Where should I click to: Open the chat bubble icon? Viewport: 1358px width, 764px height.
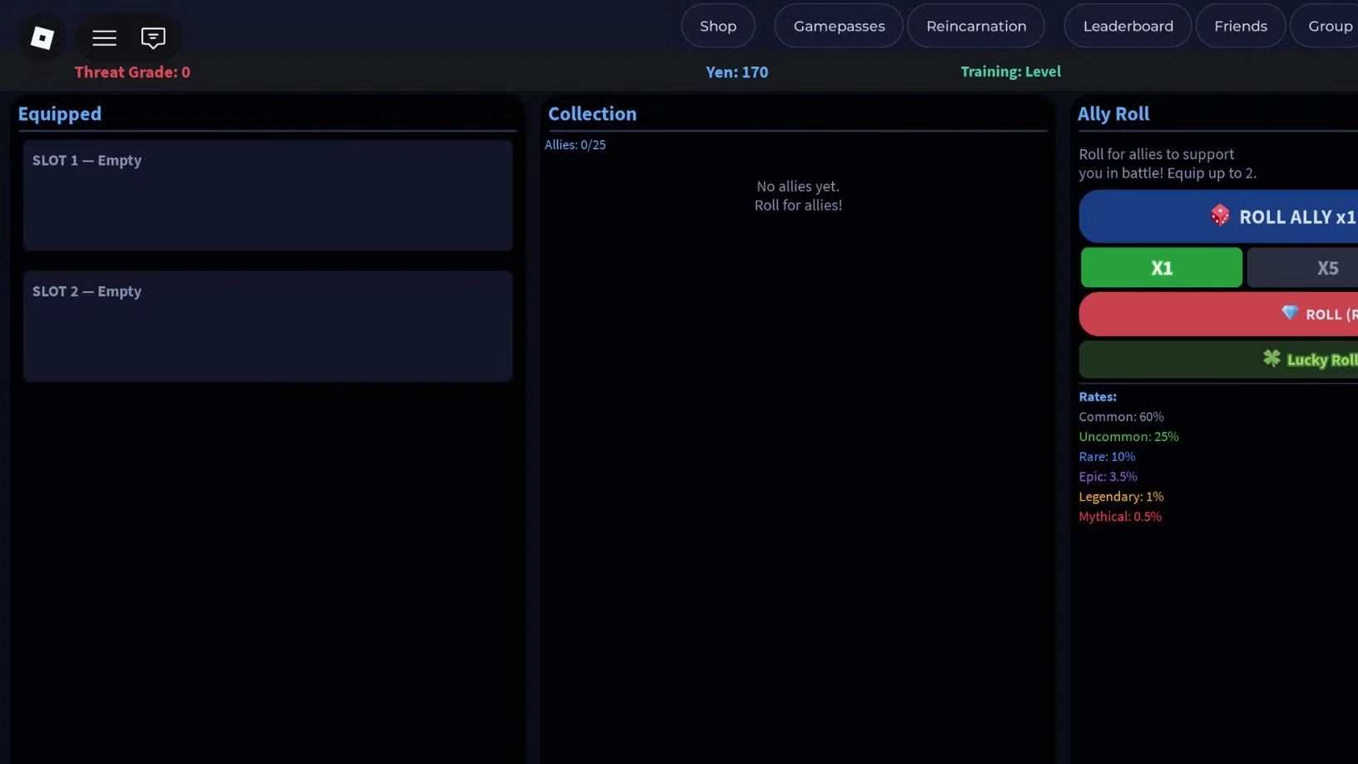[153, 37]
